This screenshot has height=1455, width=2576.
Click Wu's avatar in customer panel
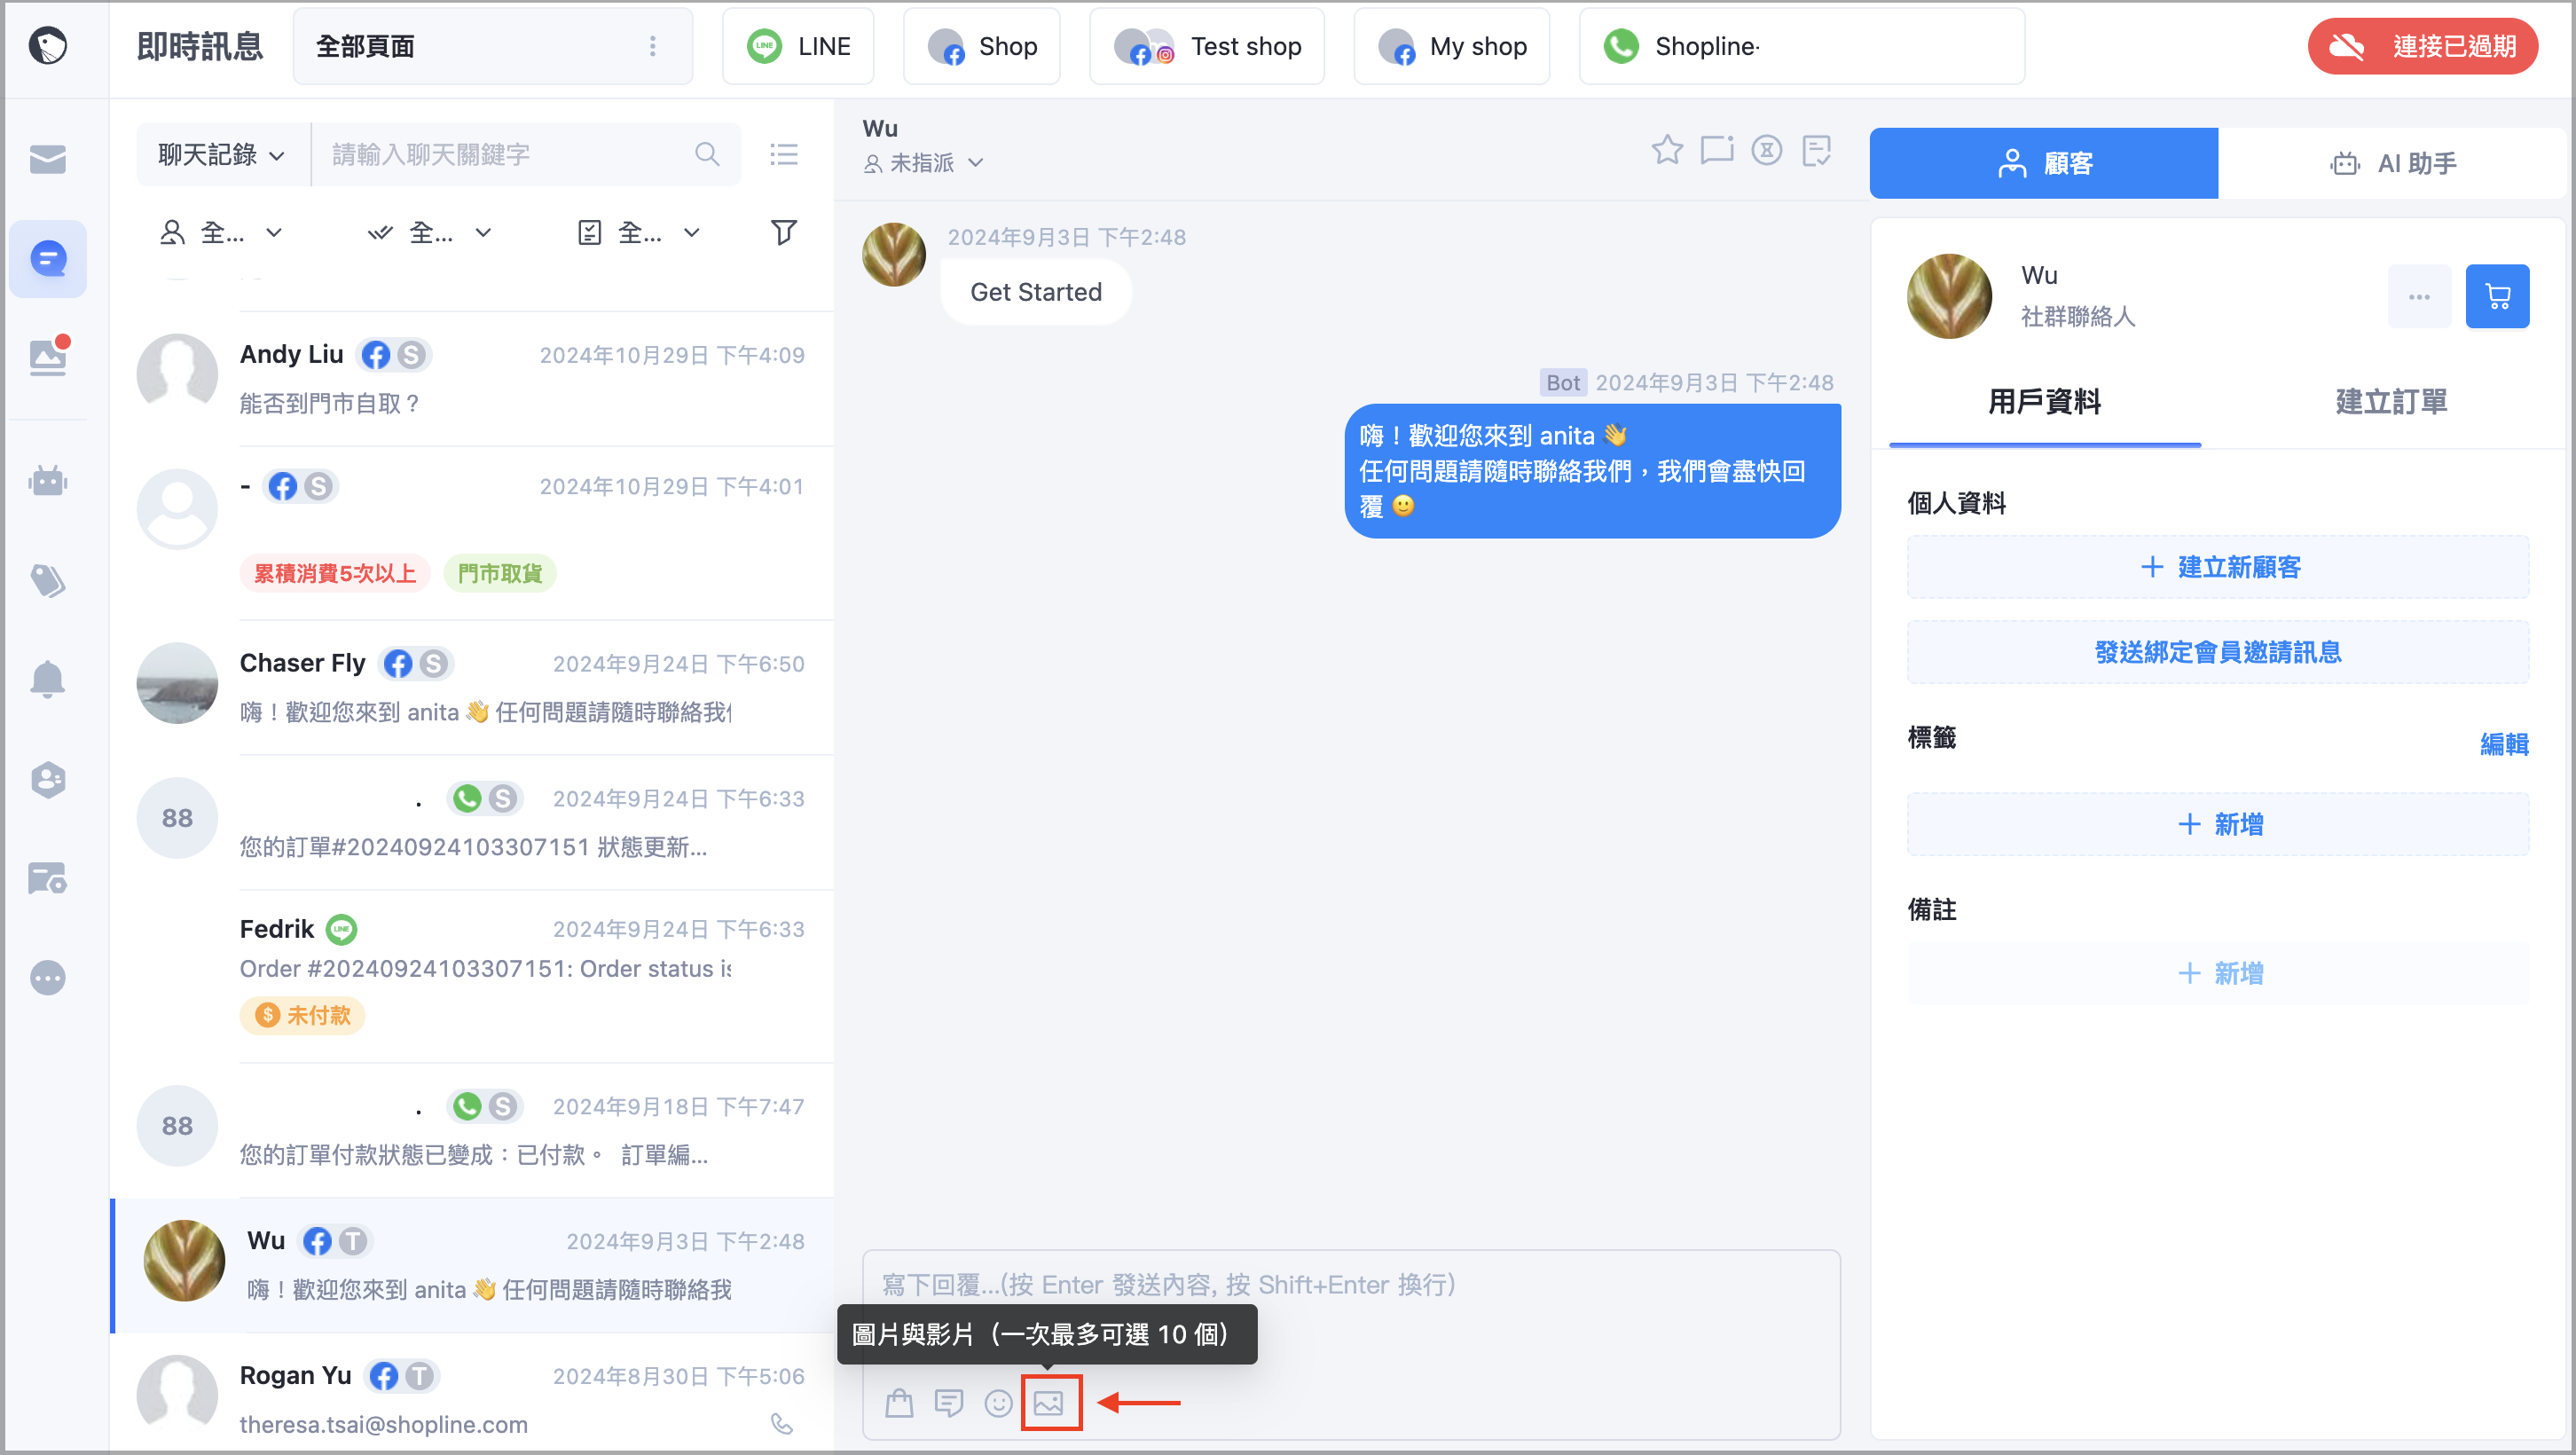point(1948,296)
